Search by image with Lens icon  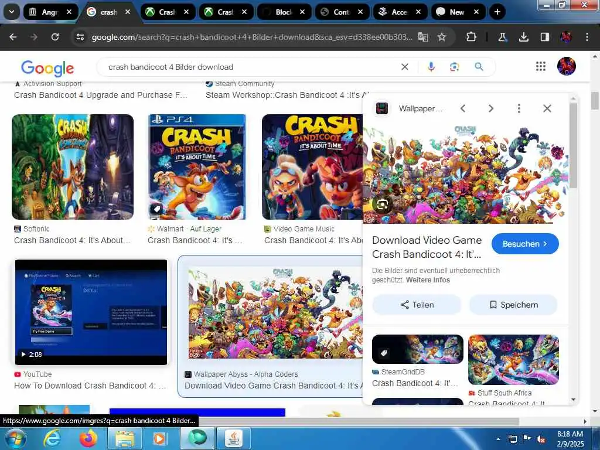[x=454, y=67]
